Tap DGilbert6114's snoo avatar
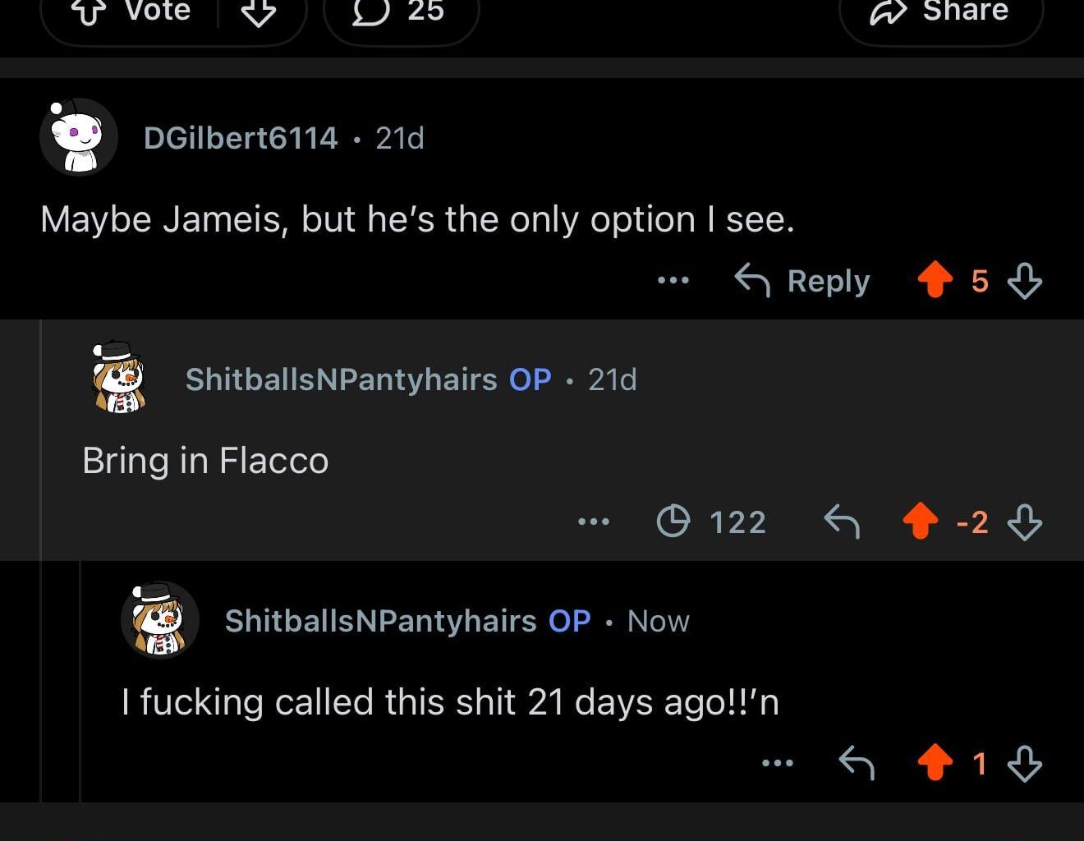This screenshot has height=841, width=1084. click(x=78, y=136)
